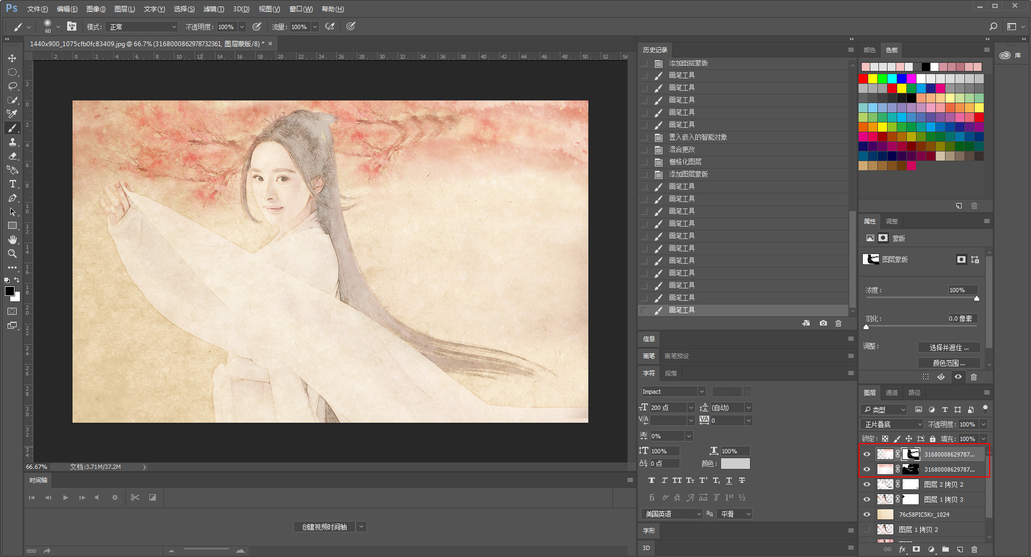The width and height of the screenshot is (1031, 557).
Task: Select the Clone Stamp tool
Action: coord(12,142)
